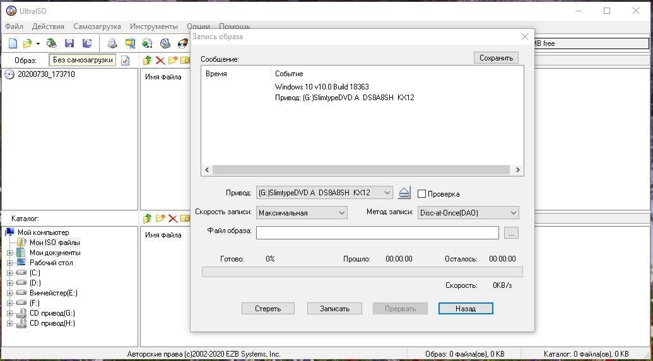Select Мои ISO файлы in catalog tree
Viewport: 653px width, 361px height.
[x=54, y=243]
